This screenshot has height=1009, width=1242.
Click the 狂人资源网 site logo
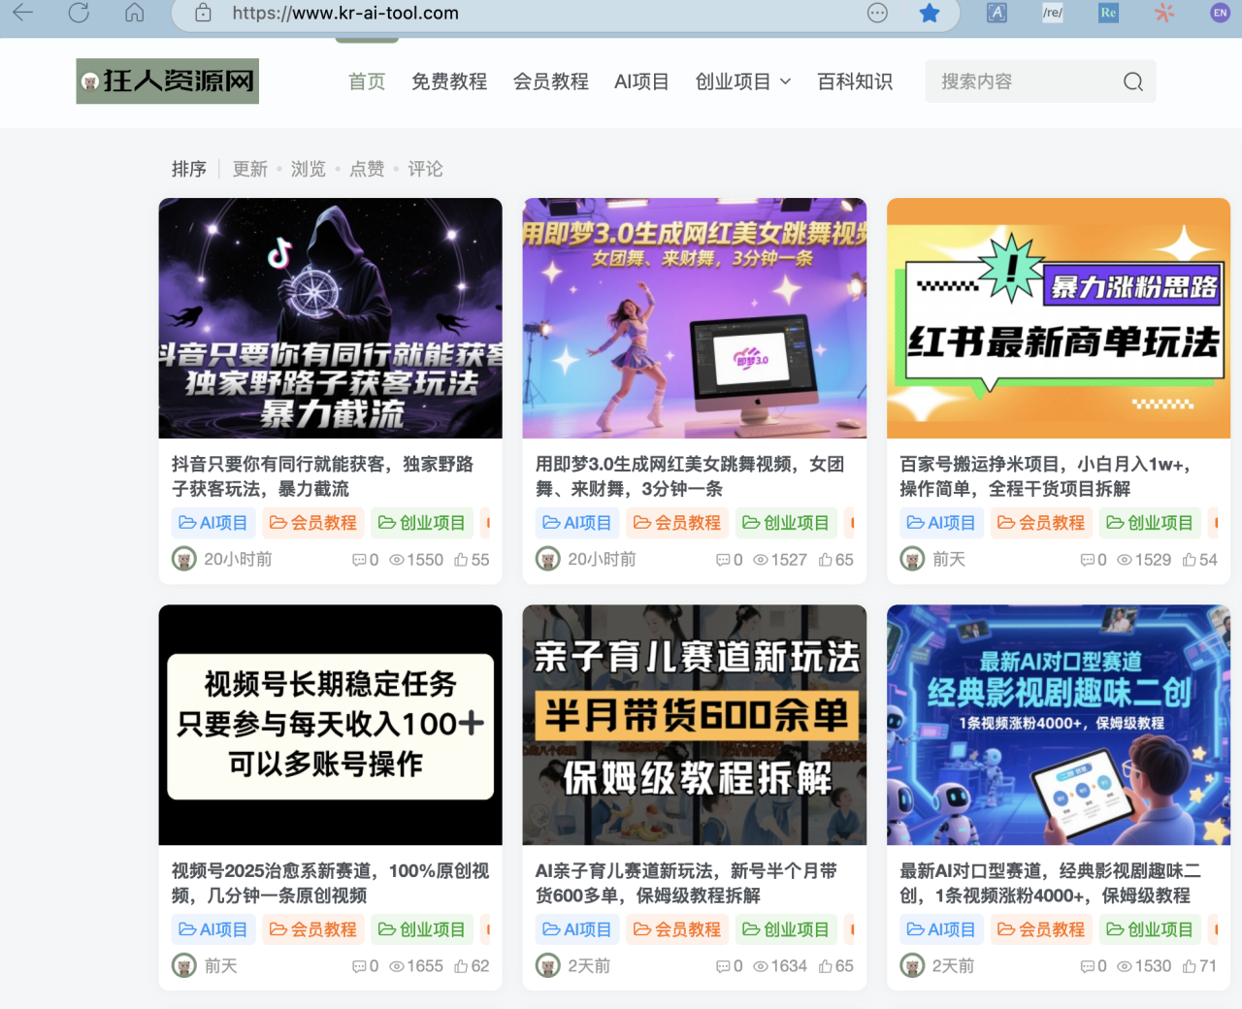(168, 81)
